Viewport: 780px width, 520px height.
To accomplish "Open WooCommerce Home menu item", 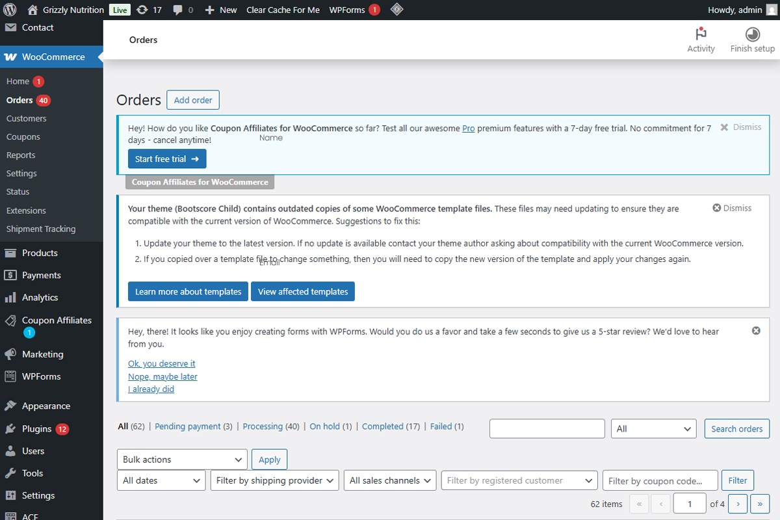I will click(18, 81).
